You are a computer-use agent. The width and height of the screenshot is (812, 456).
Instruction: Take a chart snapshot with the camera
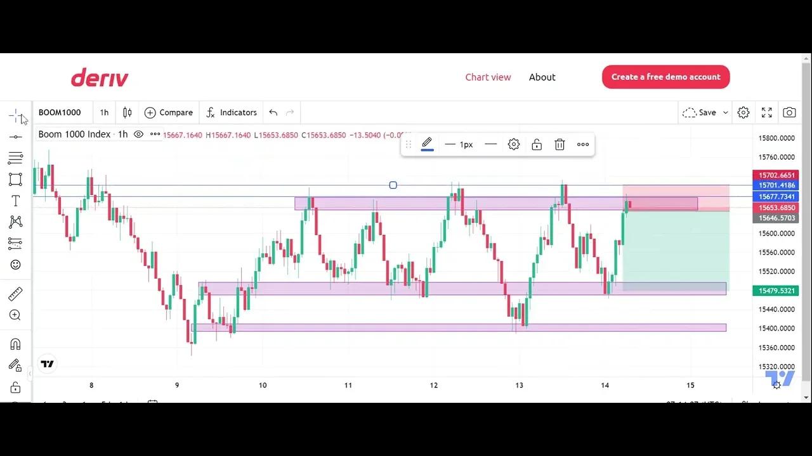pyautogui.click(x=789, y=112)
